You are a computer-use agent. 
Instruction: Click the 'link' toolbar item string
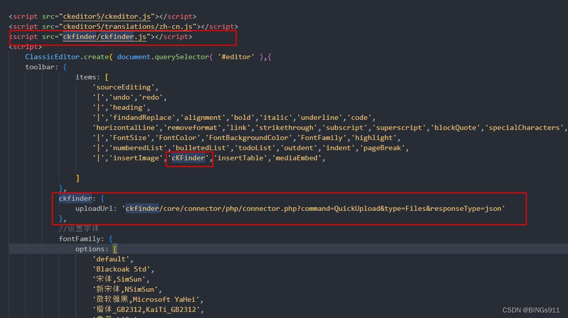pos(238,128)
